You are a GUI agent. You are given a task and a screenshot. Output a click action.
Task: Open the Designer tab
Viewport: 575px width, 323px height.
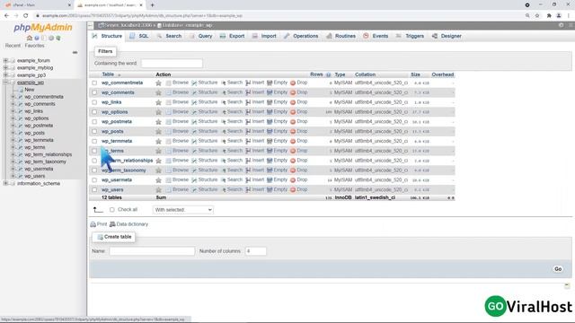coord(447,36)
